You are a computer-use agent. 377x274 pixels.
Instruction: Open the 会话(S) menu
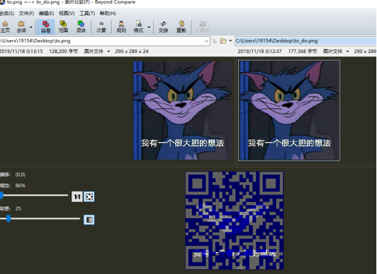coord(7,13)
